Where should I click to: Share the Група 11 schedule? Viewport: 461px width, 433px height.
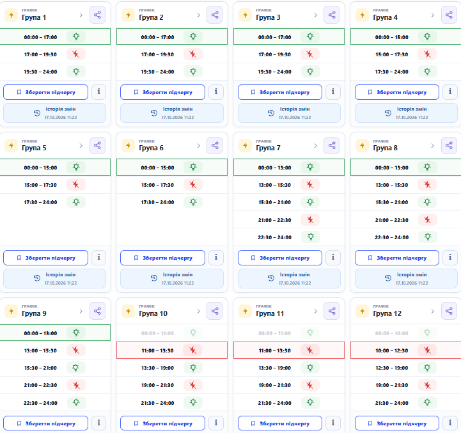[x=332, y=311]
